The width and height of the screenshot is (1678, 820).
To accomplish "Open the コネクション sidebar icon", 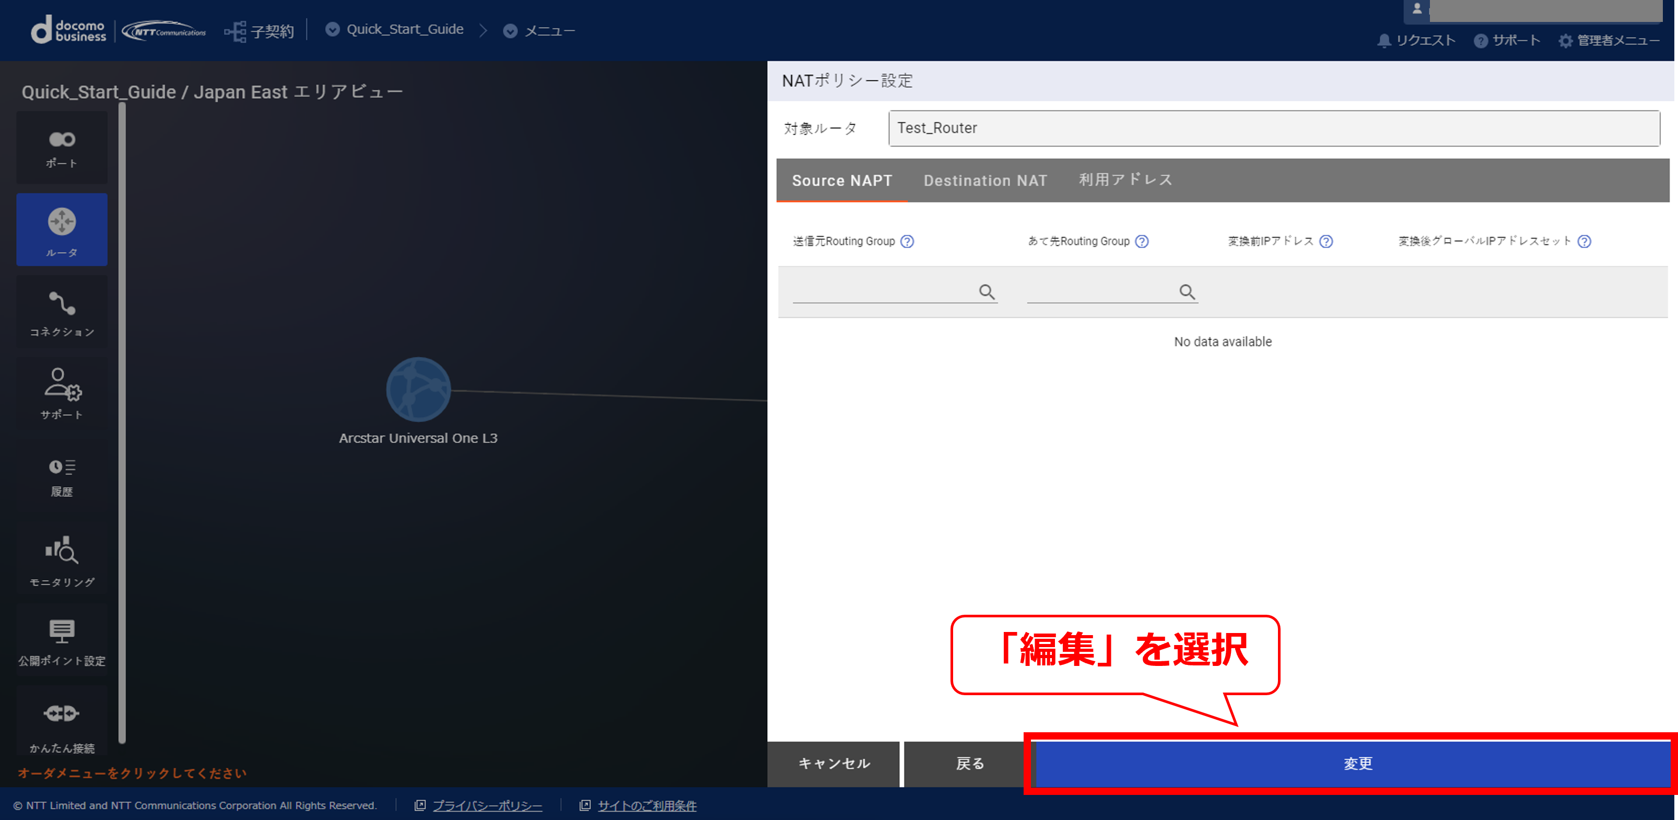I will point(62,311).
